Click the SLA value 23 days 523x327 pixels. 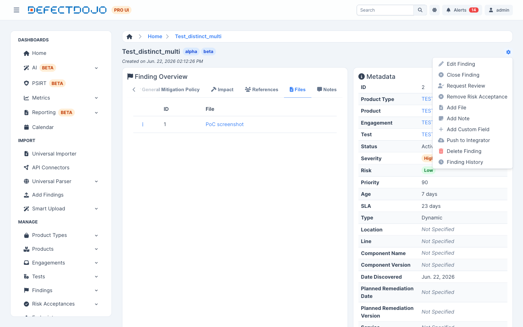[431, 206]
